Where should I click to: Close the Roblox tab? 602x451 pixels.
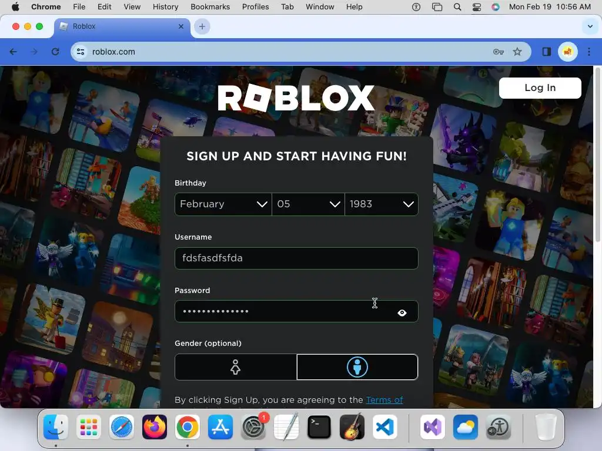click(181, 26)
